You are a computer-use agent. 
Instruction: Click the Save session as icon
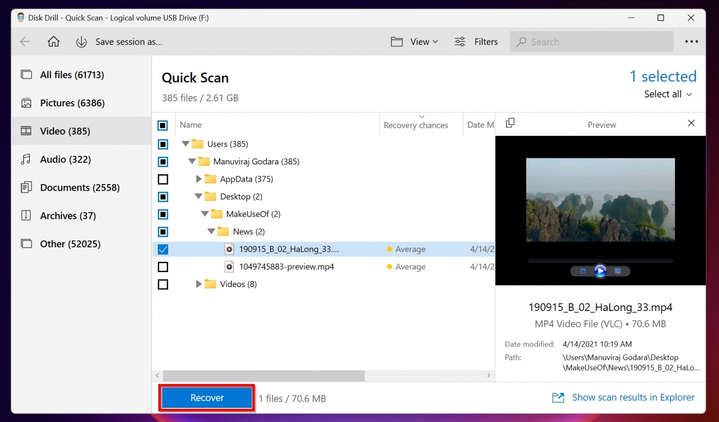(x=81, y=41)
